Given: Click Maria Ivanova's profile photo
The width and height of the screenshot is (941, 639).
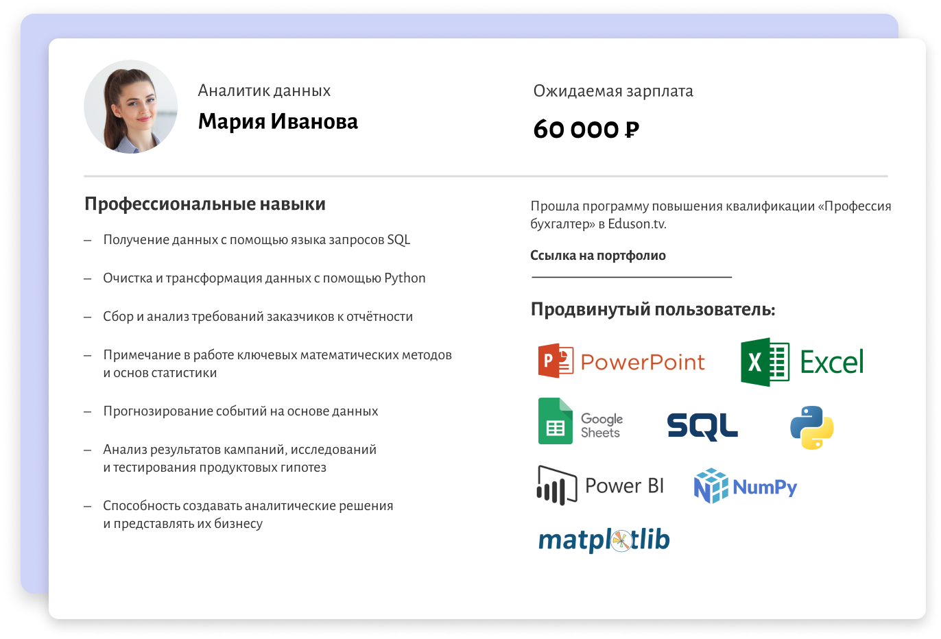Looking at the screenshot, I should [x=131, y=107].
